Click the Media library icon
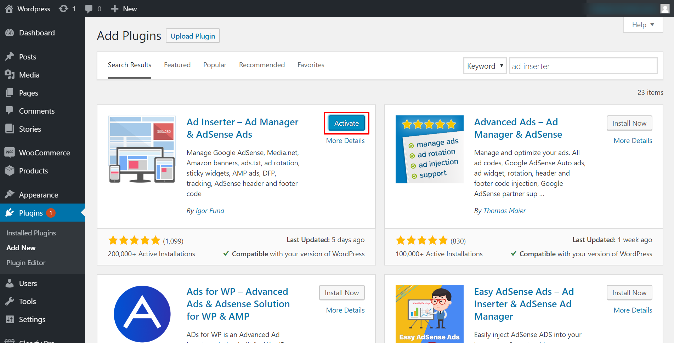Viewport: 674px width, 343px height. click(x=10, y=75)
